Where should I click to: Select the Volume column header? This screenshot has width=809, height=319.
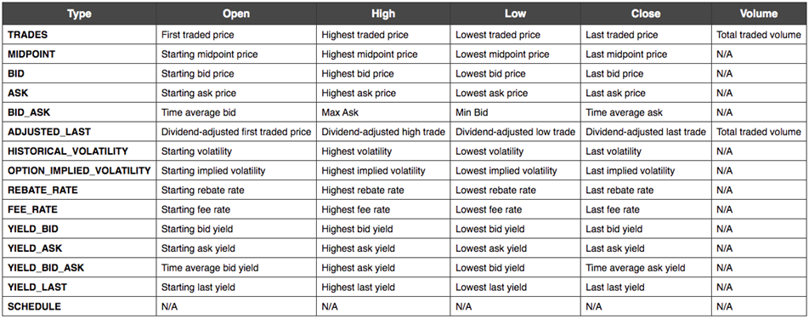(758, 14)
